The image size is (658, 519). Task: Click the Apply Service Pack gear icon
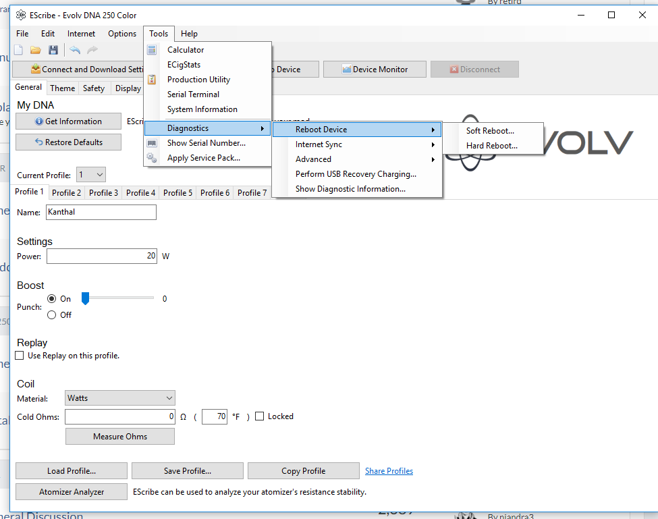[153, 158]
